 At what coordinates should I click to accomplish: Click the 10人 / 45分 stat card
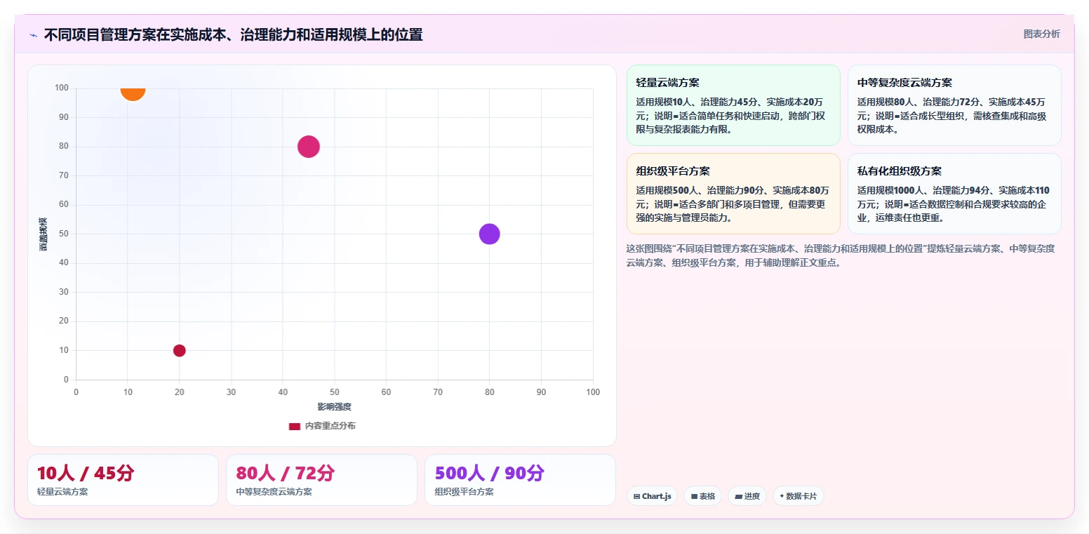pyautogui.click(x=123, y=480)
